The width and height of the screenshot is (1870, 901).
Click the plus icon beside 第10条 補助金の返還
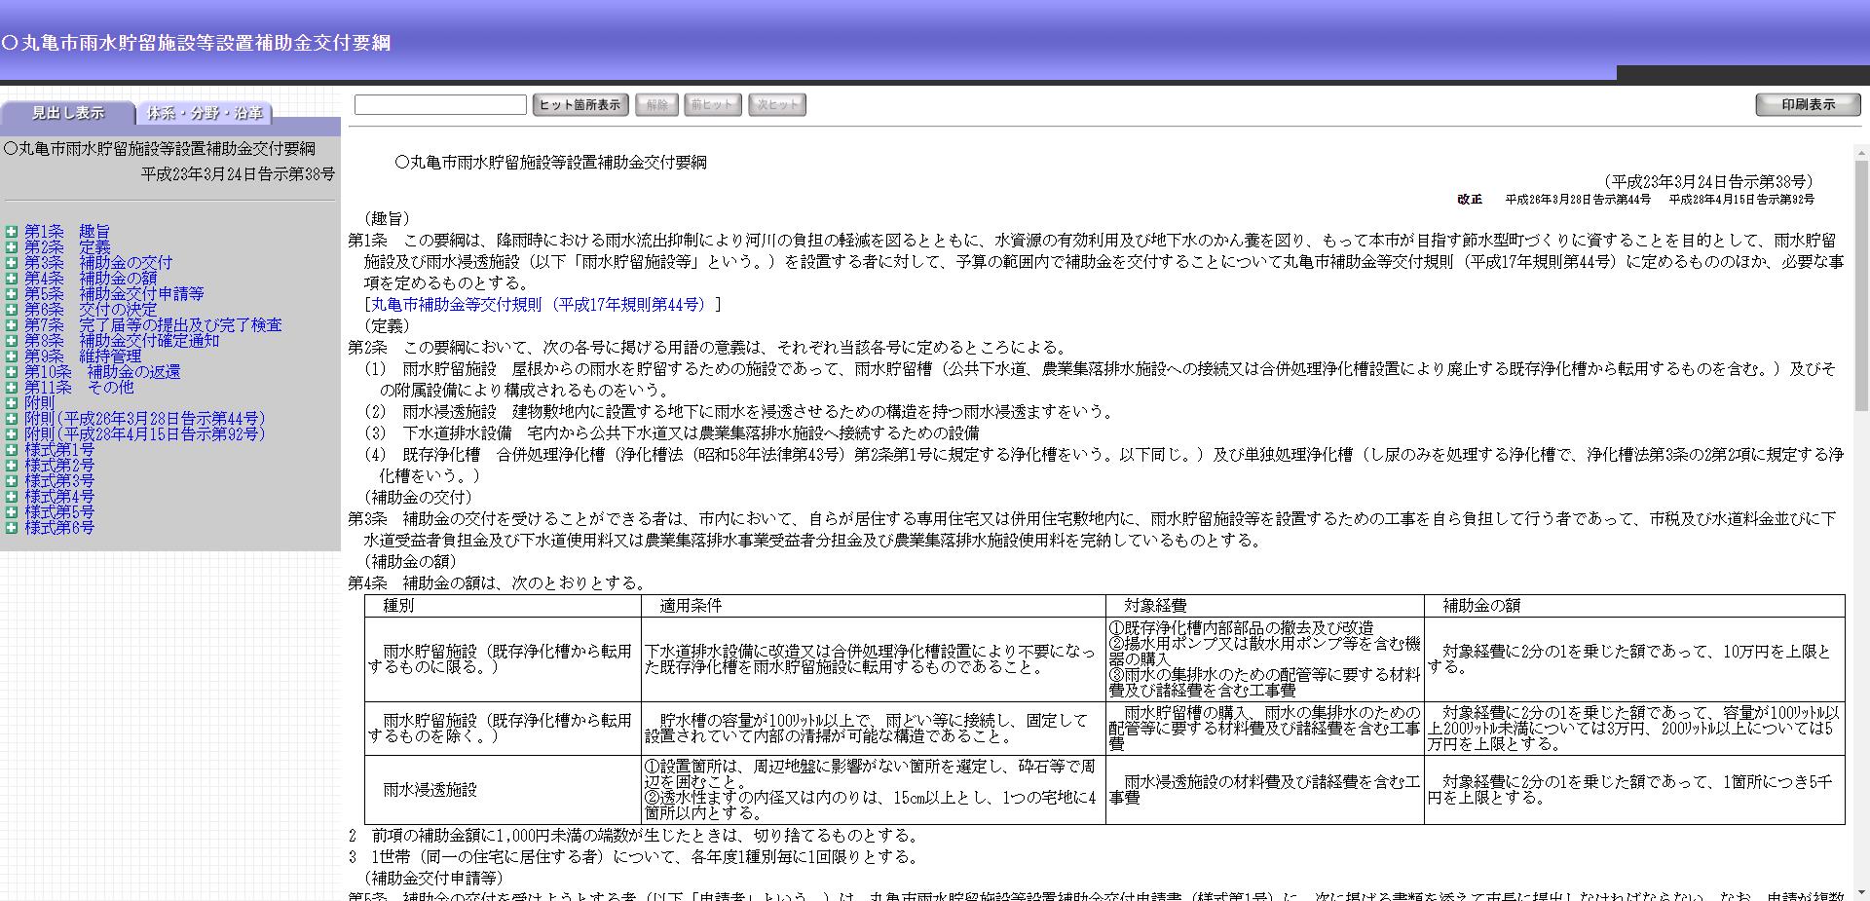coord(12,372)
